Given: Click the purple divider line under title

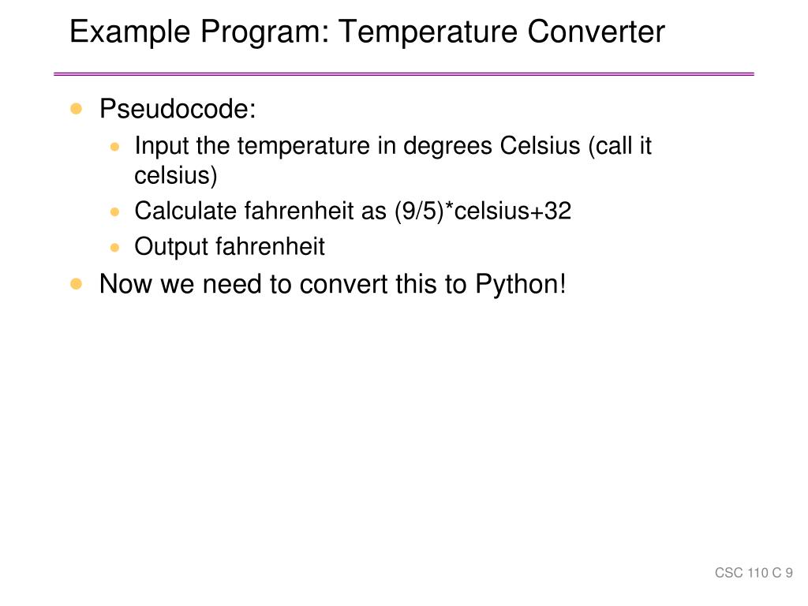Looking at the screenshot, I should tap(404, 74).
